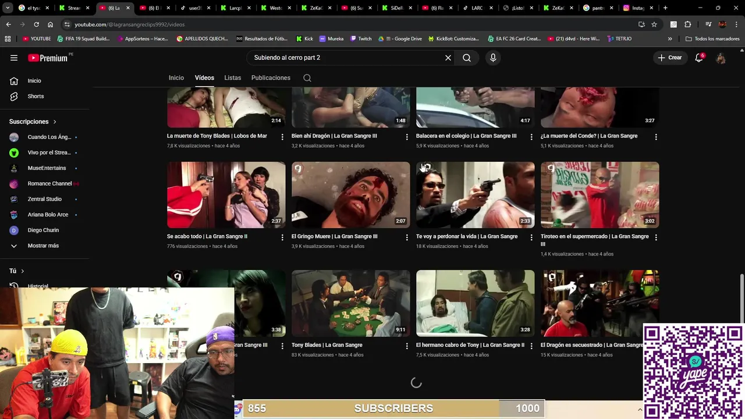745x419 pixels.
Task: Switch to the Listas channel tab
Action: click(233, 78)
